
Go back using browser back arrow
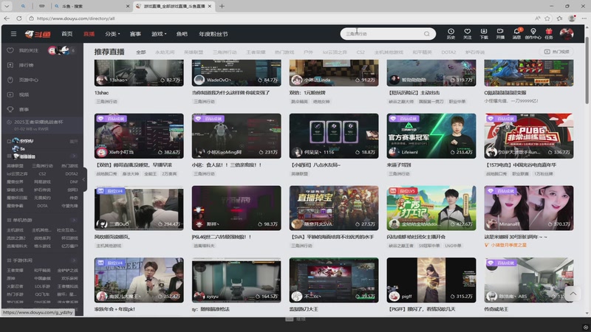pos(7,18)
